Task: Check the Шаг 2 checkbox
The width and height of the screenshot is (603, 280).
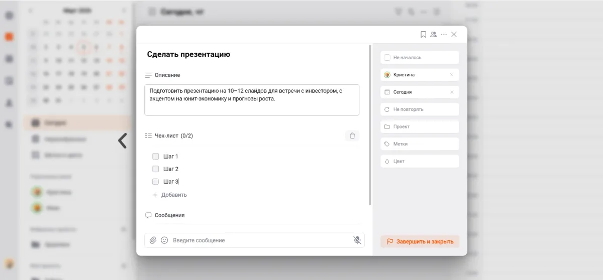Action: pyautogui.click(x=156, y=169)
